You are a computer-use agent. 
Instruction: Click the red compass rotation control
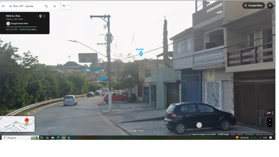tap(270, 113)
